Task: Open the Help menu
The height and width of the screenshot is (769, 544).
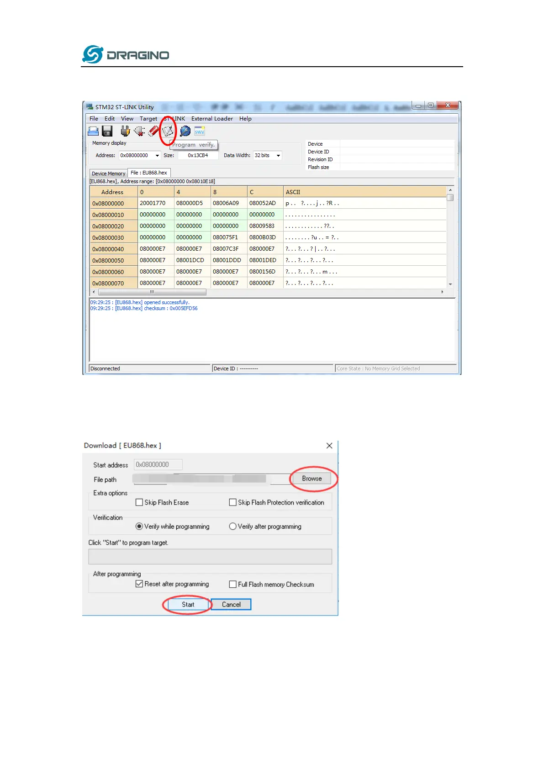Action: pyautogui.click(x=245, y=119)
